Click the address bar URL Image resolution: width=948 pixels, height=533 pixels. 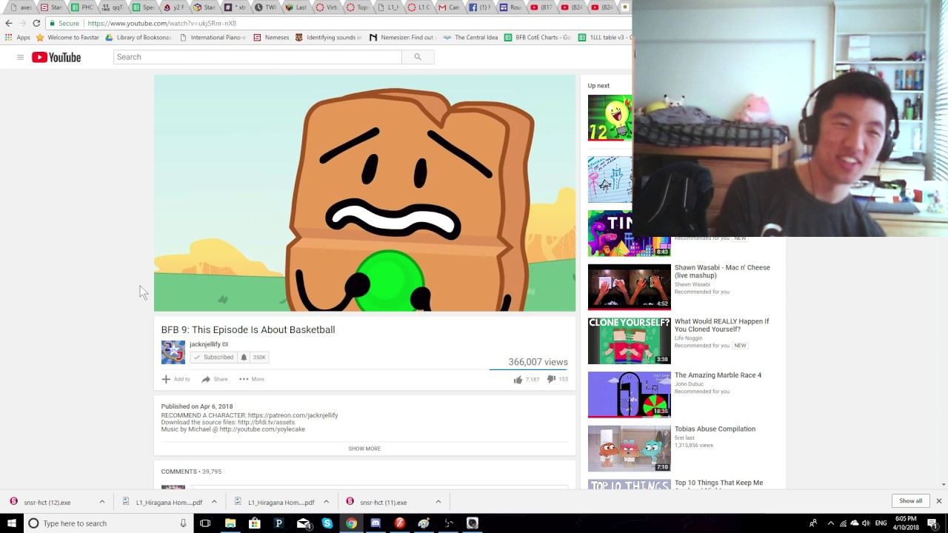161,23
